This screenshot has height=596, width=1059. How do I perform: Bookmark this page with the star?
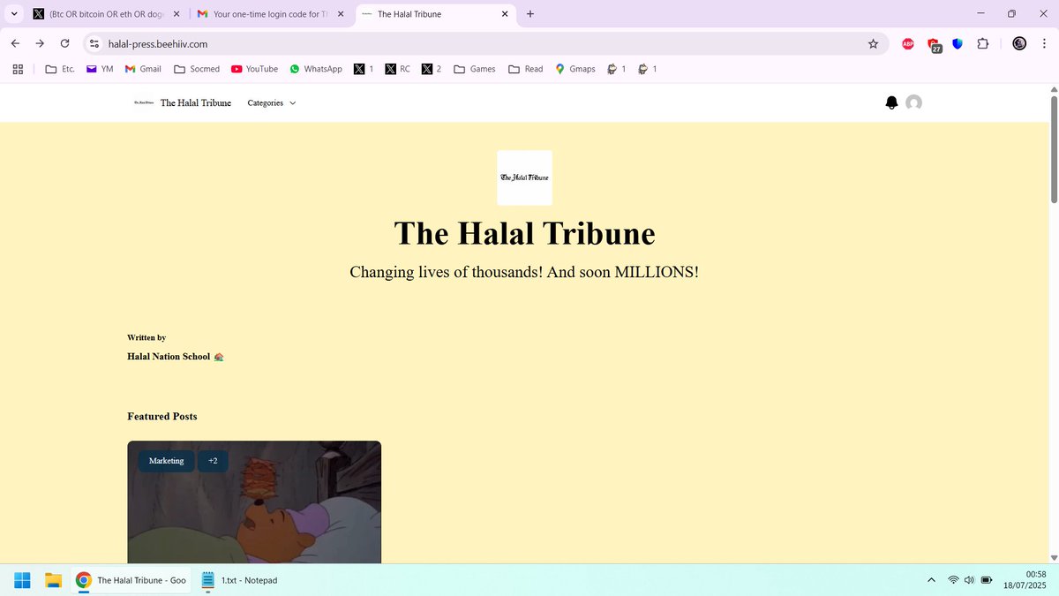pos(873,43)
